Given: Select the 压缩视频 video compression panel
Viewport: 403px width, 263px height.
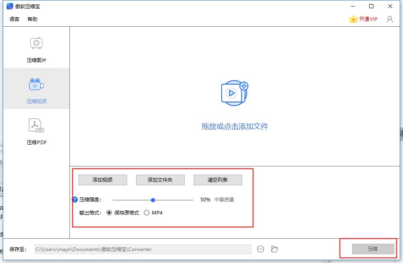Looking at the screenshot, I should click(x=36, y=89).
